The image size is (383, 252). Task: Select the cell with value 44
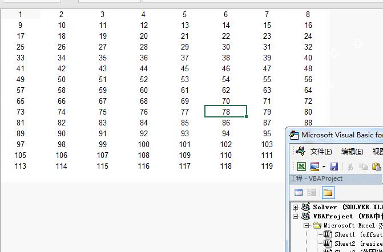click(x=144, y=68)
